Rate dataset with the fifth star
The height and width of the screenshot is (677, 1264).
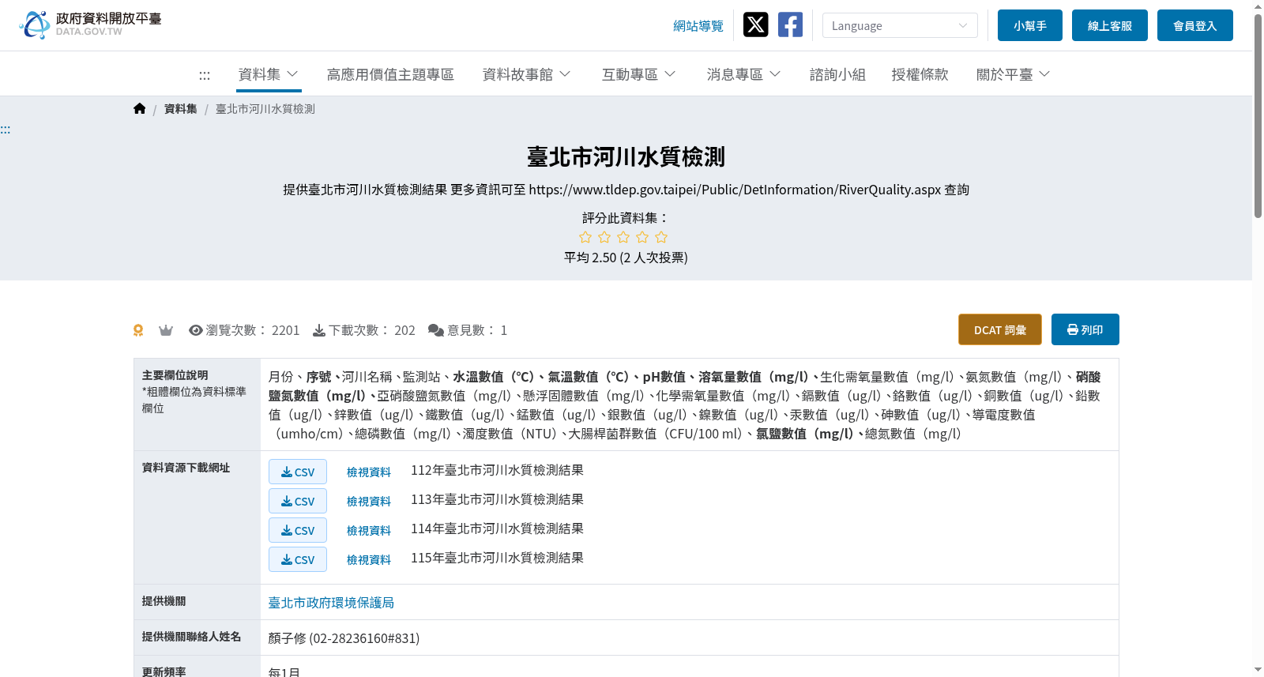(x=661, y=237)
